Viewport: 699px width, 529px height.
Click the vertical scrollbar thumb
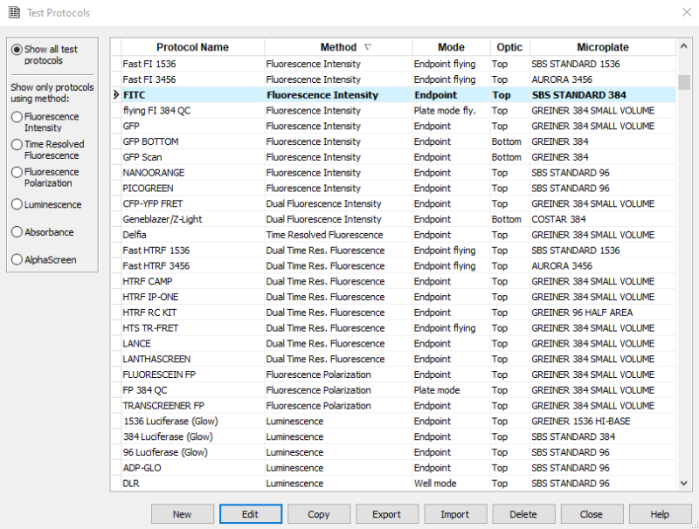pos(684,83)
